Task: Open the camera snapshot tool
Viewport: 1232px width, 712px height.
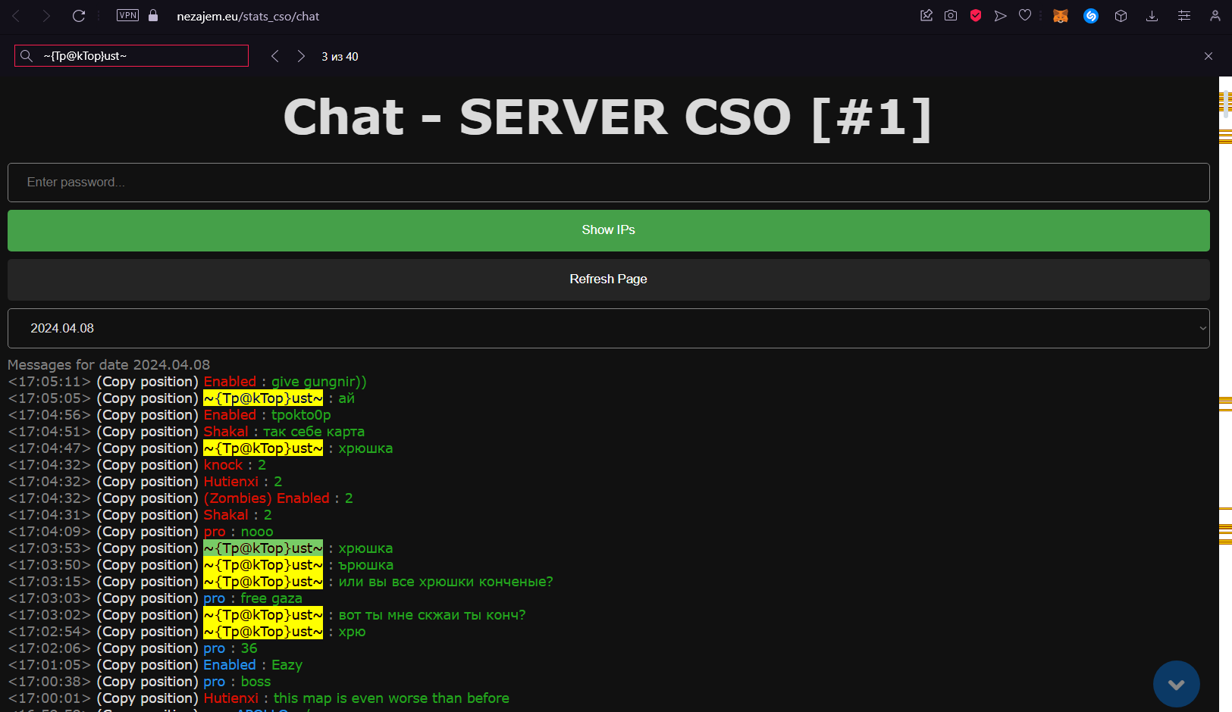Action: tap(951, 16)
